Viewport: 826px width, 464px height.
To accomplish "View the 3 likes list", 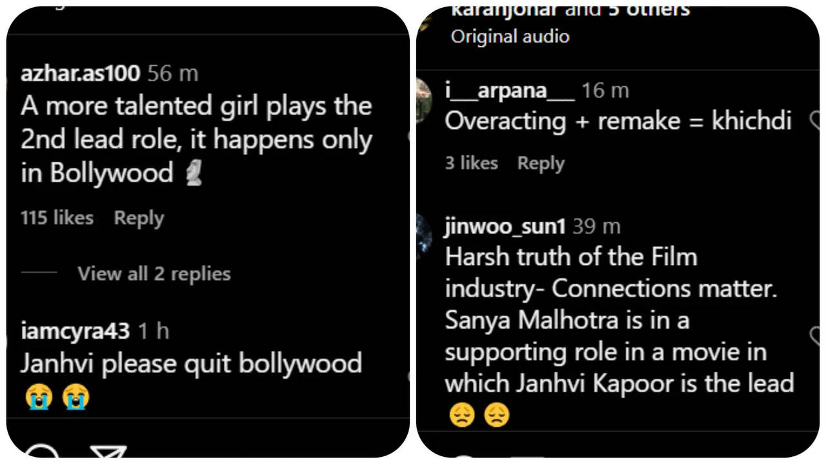I will pos(471,164).
